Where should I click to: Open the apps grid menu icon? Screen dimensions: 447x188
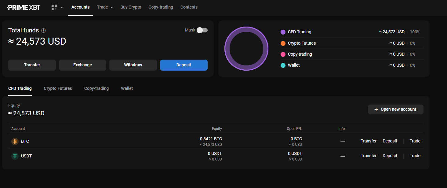tap(55, 7)
